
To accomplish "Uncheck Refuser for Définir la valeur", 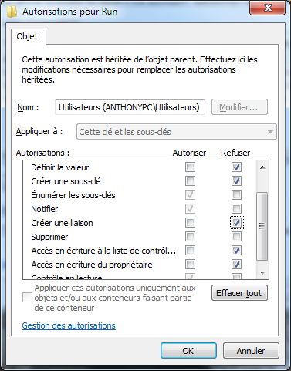I will 236,167.
